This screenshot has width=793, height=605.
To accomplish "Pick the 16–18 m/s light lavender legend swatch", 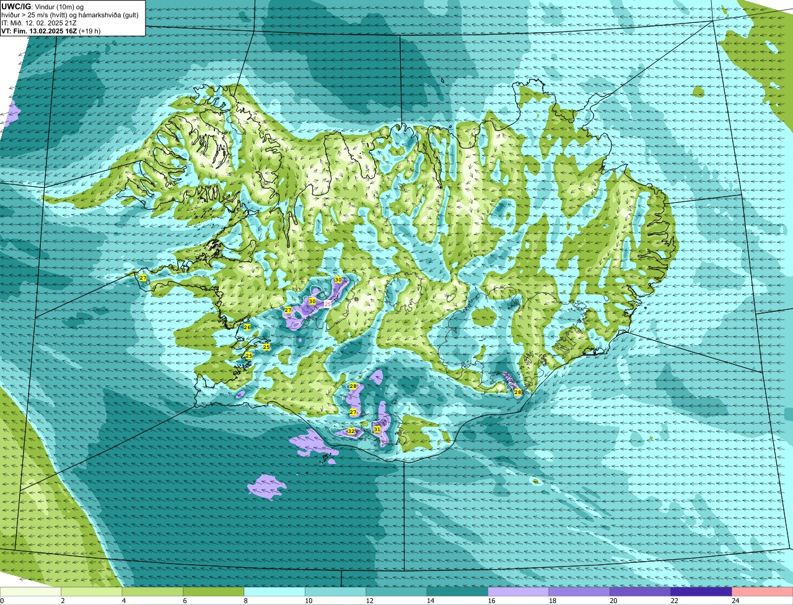I will (x=519, y=591).
